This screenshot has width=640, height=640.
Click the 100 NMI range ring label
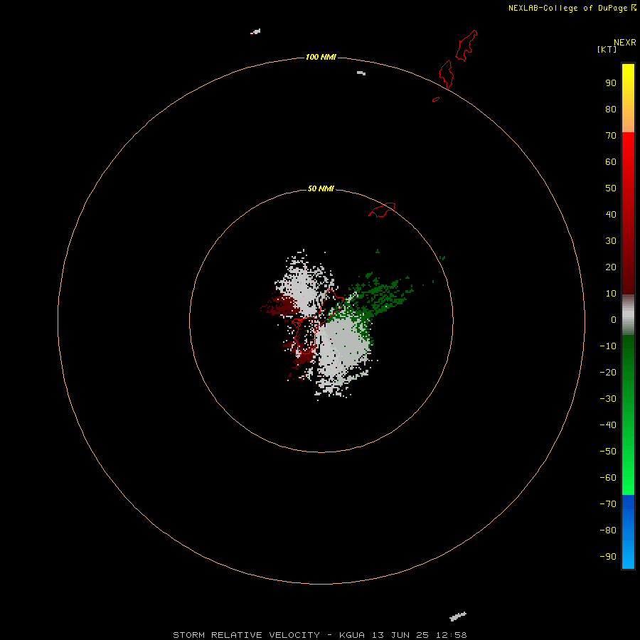pyautogui.click(x=321, y=57)
